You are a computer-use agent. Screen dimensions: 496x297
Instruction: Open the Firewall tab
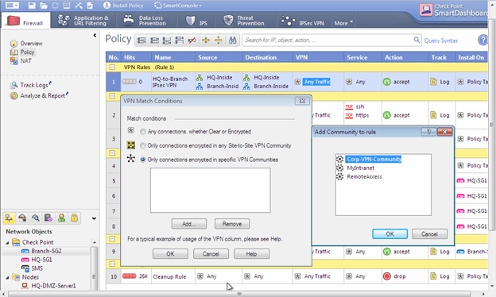pyautogui.click(x=25, y=21)
